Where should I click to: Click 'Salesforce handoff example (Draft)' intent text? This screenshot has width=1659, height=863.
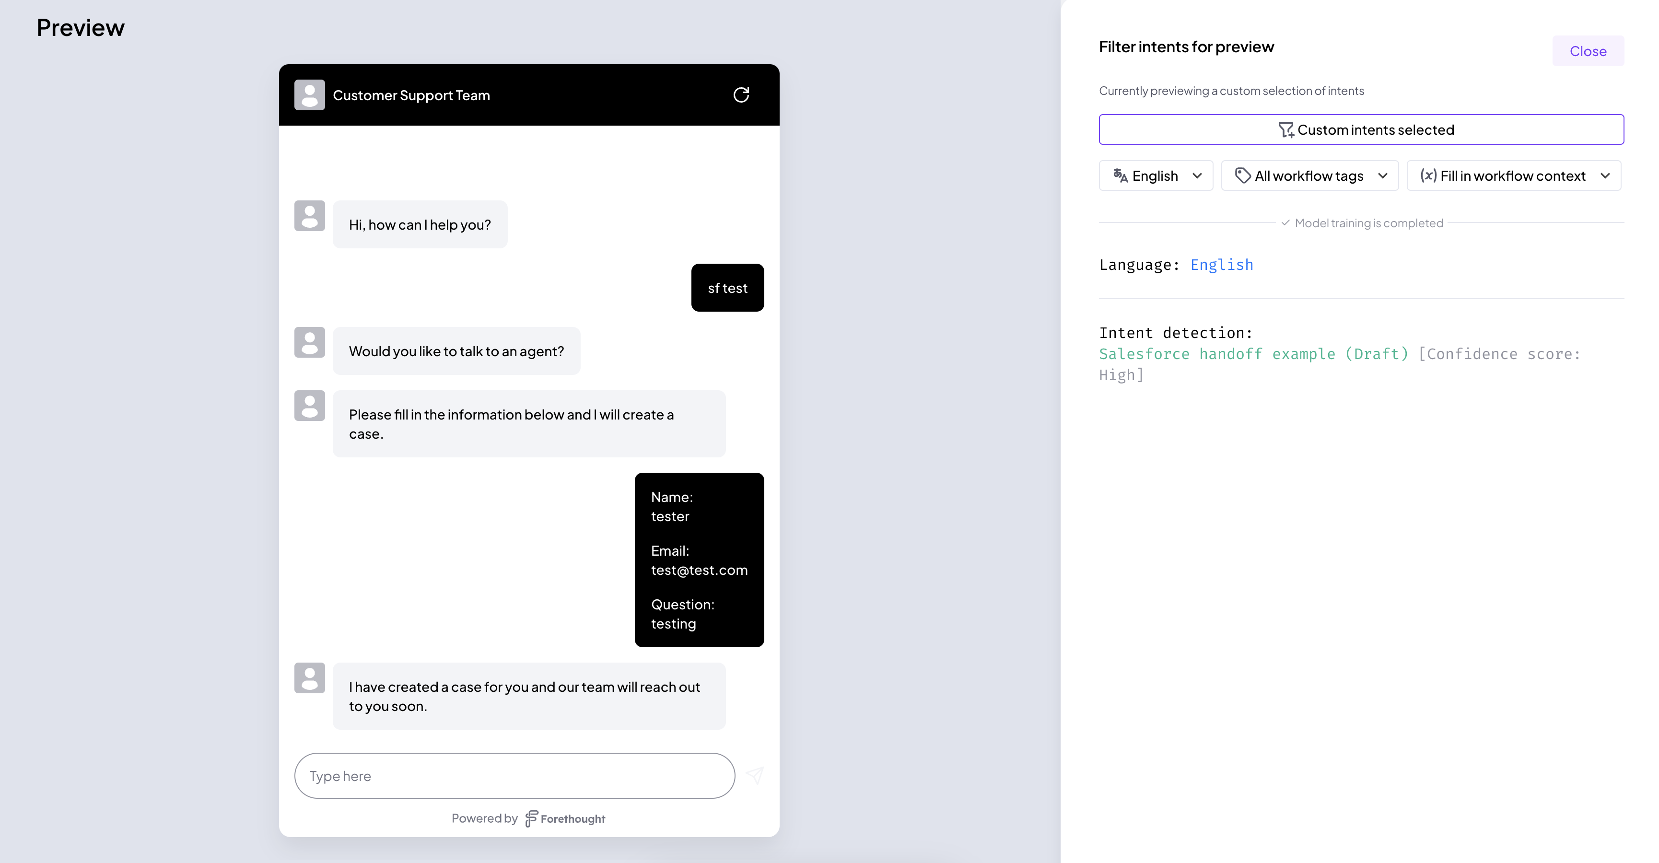(1254, 353)
